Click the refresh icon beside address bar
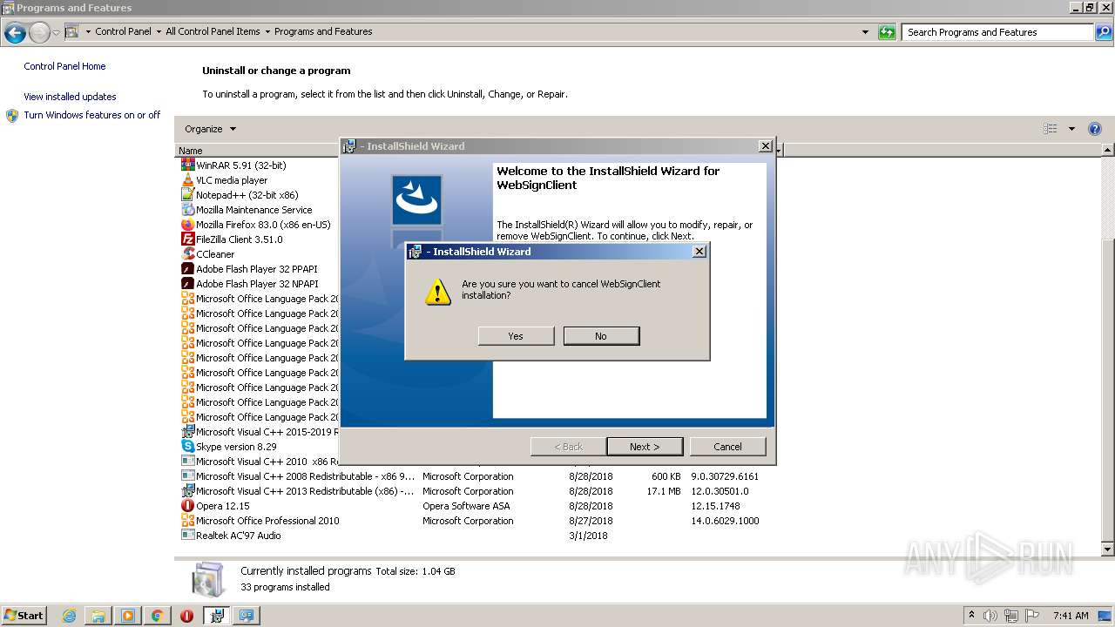Image resolution: width=1115 pixels, height=627 pixels. pyautogui.click(x=887, y=32)
